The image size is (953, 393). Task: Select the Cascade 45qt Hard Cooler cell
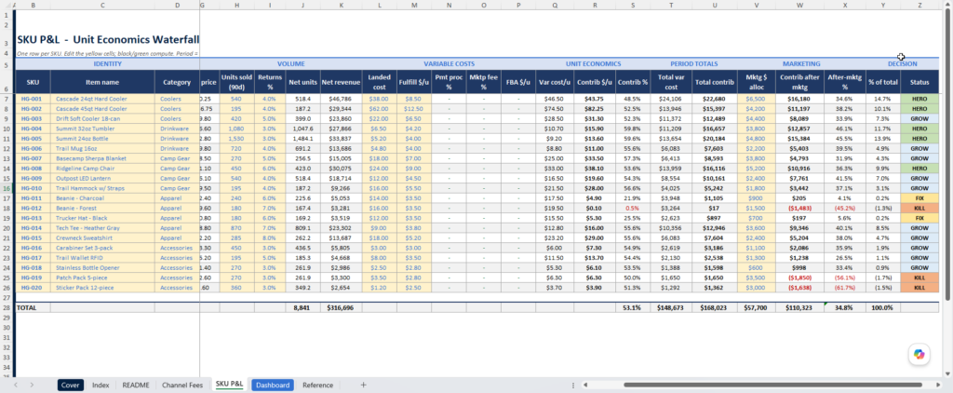pos(102,108)
